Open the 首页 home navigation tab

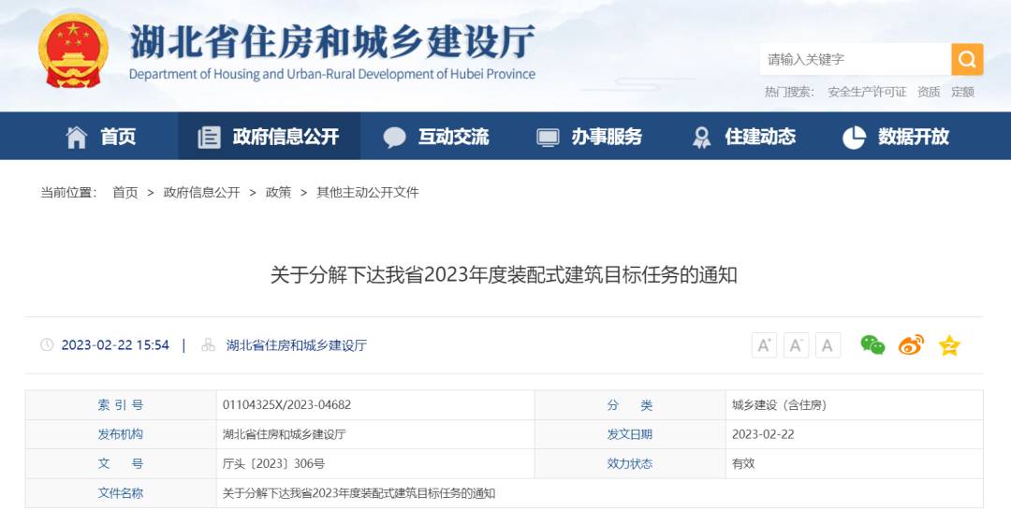click(101, 137)
